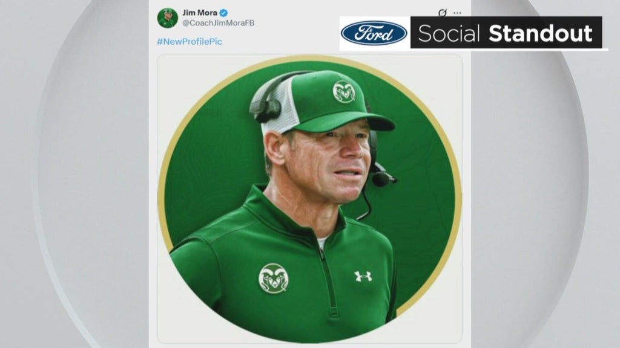The image size is (620, 348).
Task: Click the ram logo on the jacket chest
Action: [273, 278]
